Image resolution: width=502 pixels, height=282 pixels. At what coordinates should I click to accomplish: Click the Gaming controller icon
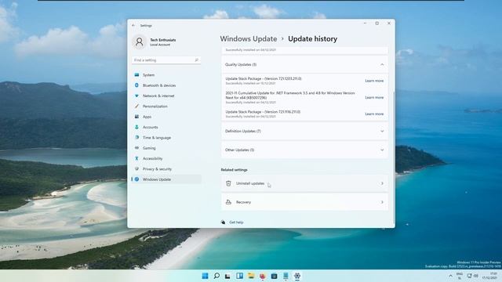[x=136, y=148]
